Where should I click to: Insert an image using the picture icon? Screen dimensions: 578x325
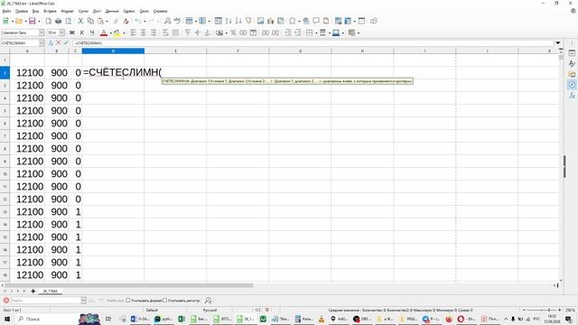coord(261,21)
